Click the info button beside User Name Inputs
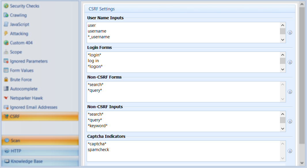Screen dimensions: 307x168 point(290,33)
